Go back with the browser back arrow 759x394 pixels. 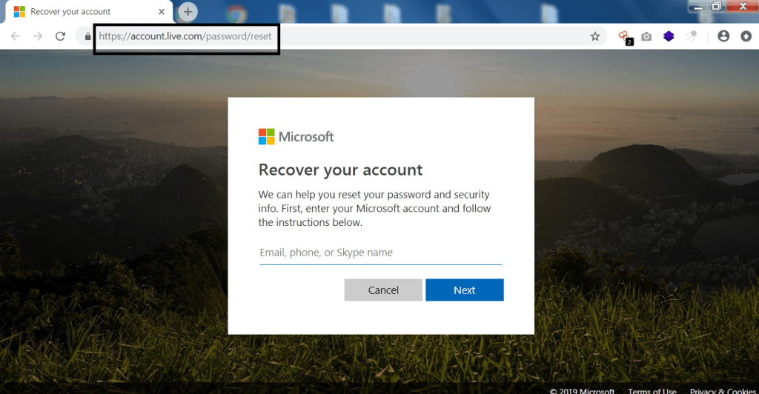16,36
